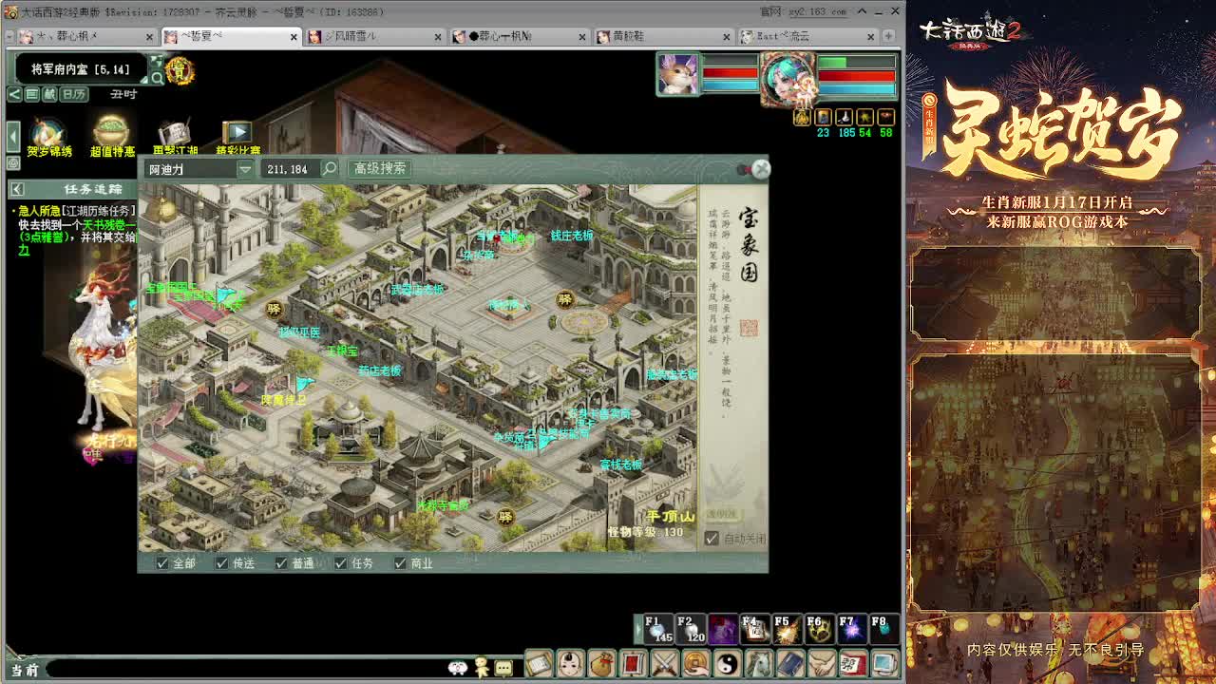Open the blue book icon

point(789,664)
